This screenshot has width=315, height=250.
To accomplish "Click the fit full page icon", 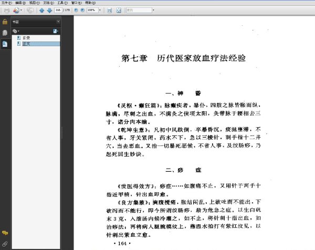I will click(x=119, y=11).
